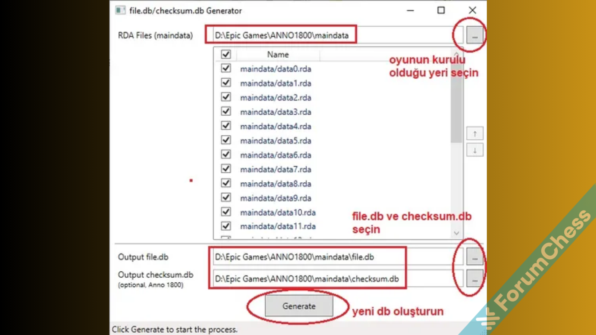The height and width of the screenshot is (335, 596).
Task: Uncheck maindata/data6.rda checkbox
Action: 226,154
